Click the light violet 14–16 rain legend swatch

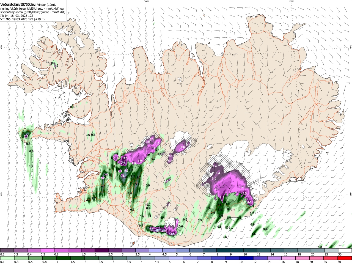tap(274, 258)
